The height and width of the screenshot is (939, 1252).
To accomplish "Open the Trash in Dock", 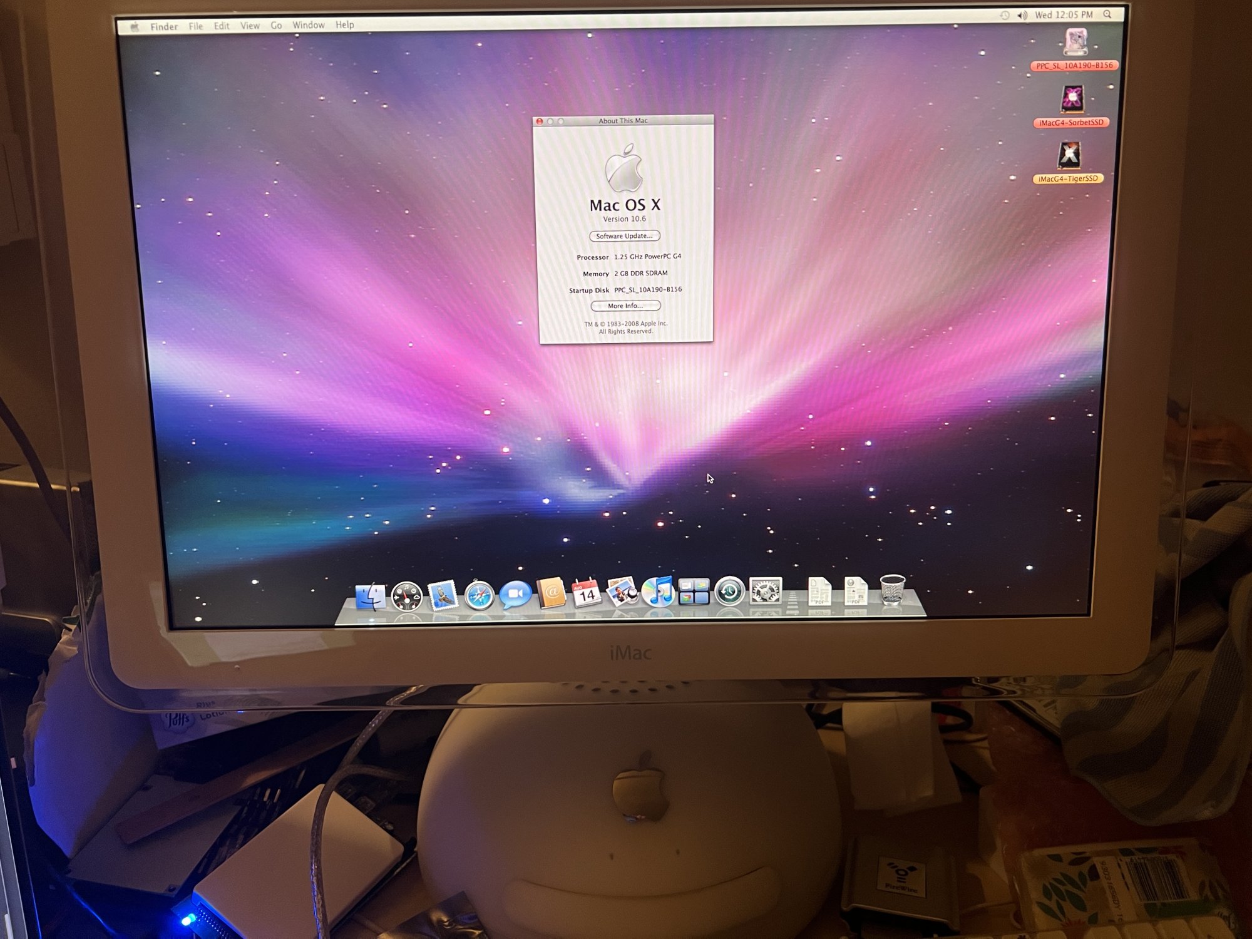I will coord(892,589).
